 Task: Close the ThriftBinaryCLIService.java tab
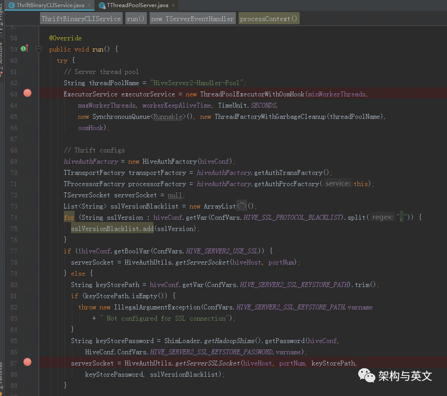tap(89, 5)
